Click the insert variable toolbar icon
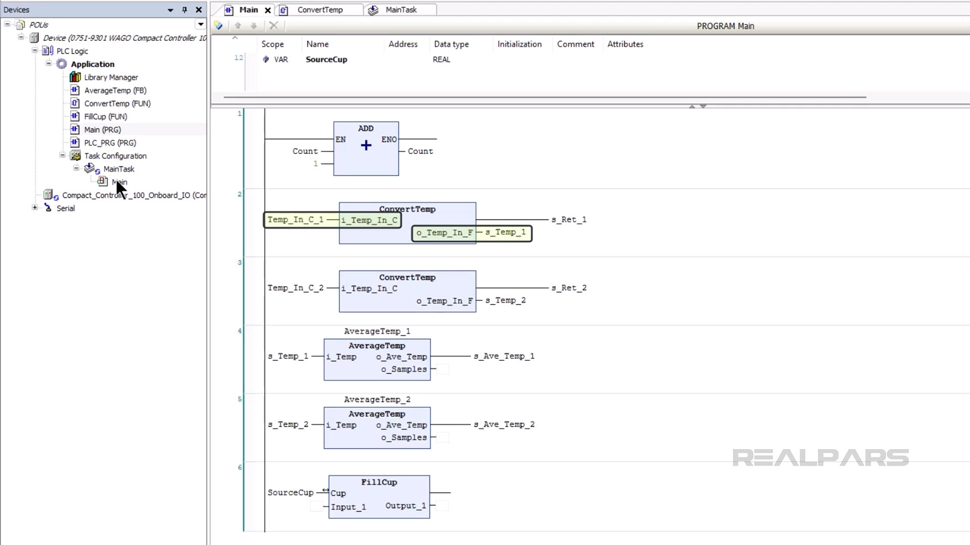Screen dimensions: 970x545 pos(219,25)
